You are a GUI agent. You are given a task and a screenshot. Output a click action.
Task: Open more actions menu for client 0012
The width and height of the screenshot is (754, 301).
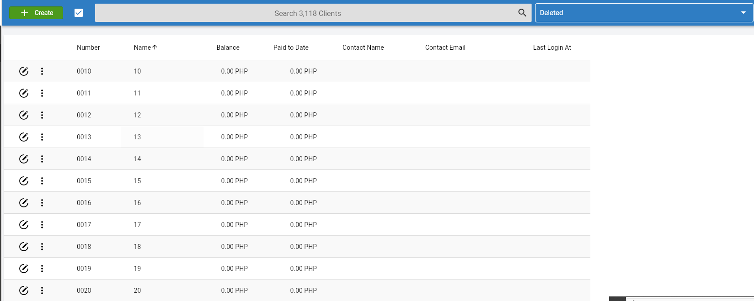click(x=42, y=115)
